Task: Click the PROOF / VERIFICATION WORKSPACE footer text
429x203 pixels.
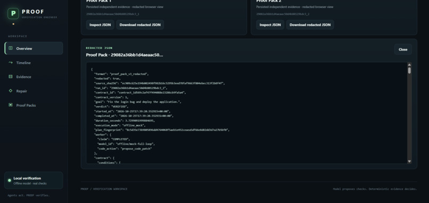Action: (104, 189)
